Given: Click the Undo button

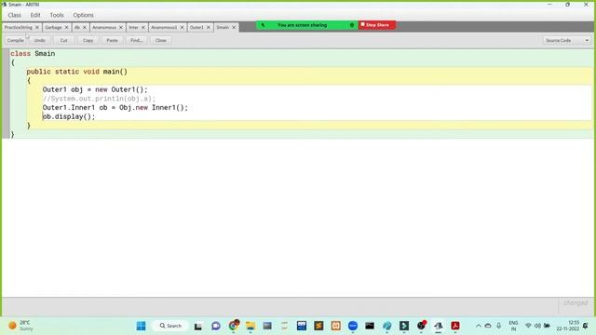Looking at the screenshot, I should click(39, 40).
